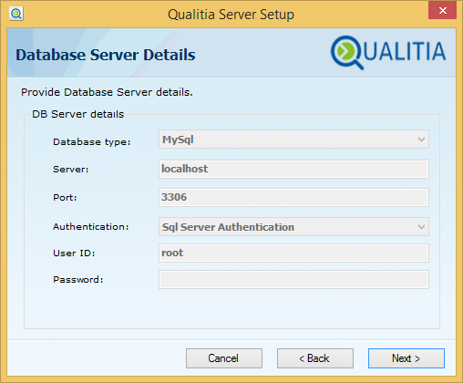Select the Port field showing 3306
Screen dimensions: 463x383
click(x=293, y=197)
